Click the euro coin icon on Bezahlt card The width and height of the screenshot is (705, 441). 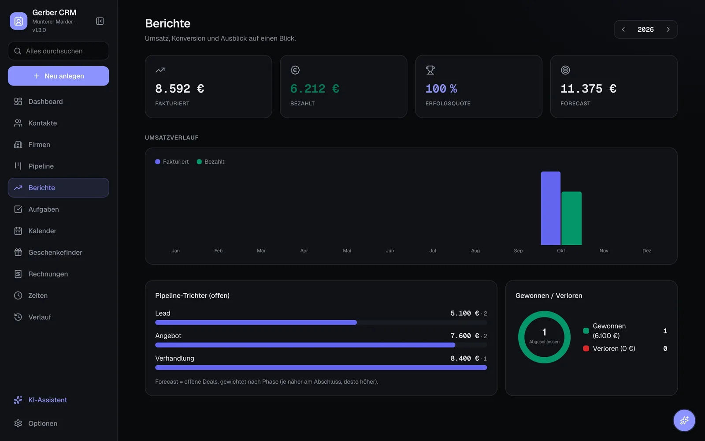[x=295, y=70]
